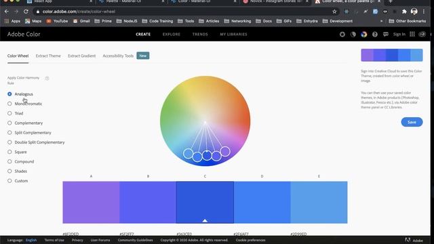Expand the Code Training bookmarks folder
This screenshot has width=434, height=244.
(x=157, y=21)
